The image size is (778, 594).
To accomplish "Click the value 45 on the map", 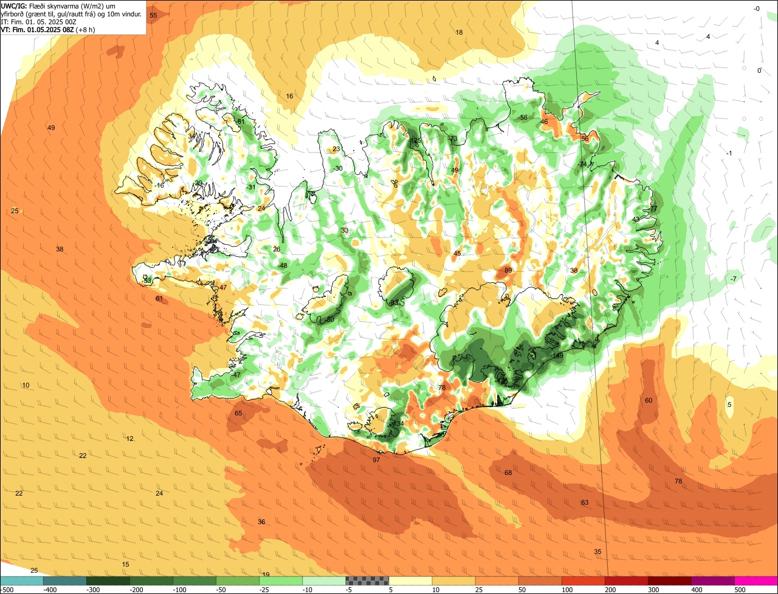I will pos(457,253).
